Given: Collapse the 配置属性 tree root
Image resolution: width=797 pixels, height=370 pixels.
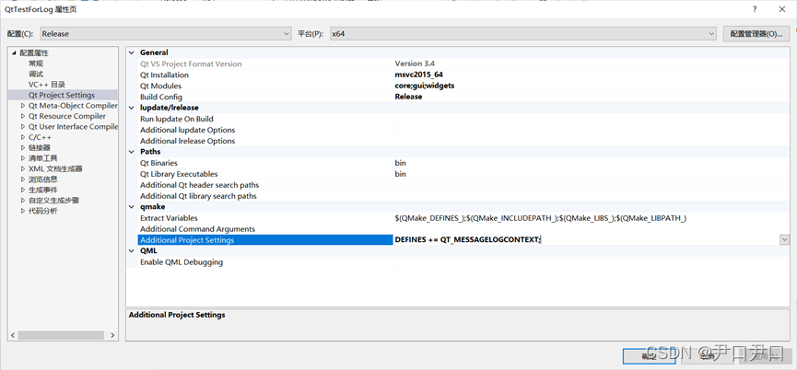Looking at the screenshot, I should tap(14, 52).
